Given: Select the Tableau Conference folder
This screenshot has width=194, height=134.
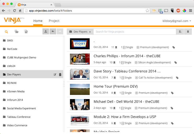Looking at the screenshot, I should point(19,117).
